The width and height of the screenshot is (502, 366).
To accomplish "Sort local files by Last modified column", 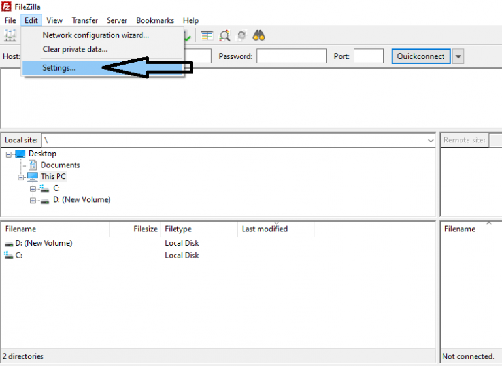I will 276,229.
